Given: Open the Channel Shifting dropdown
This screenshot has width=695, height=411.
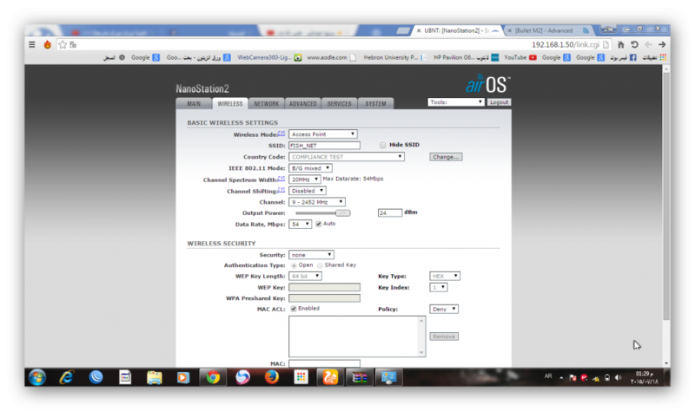Looking at the screenshot, I should [308, 191].
